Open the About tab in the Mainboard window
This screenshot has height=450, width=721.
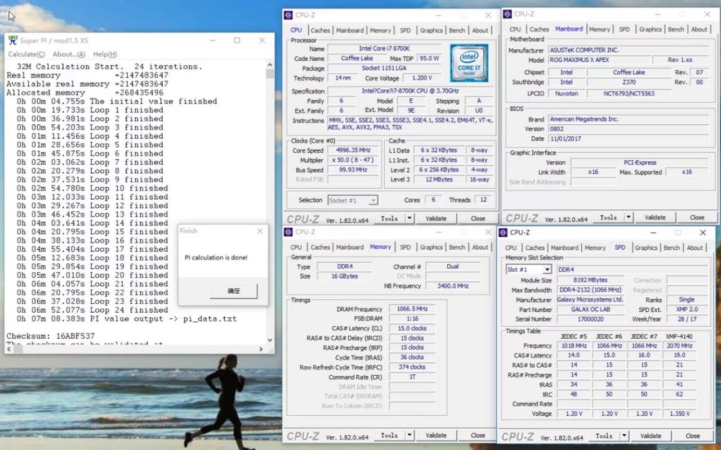tap(699, 29)
